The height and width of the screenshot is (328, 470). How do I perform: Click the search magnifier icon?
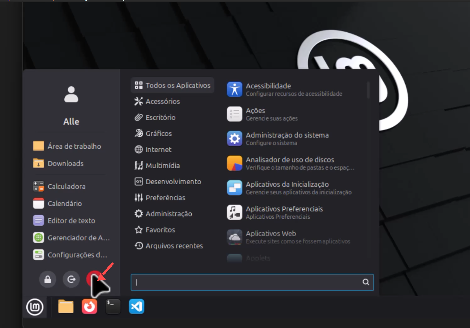(366, 282)
